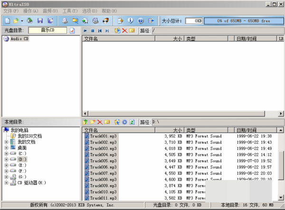Select the Audio CD tree node
Screen dimensions: 285x210
19,39
